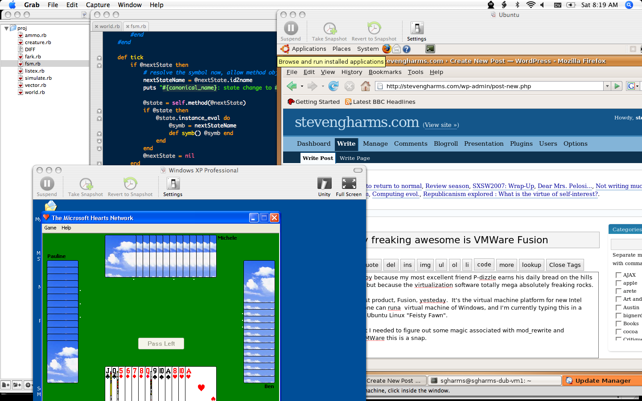Launch the terminal icon in Ubuntu panel
Viewport: 642px width, 401px height.
click(430, 49)
